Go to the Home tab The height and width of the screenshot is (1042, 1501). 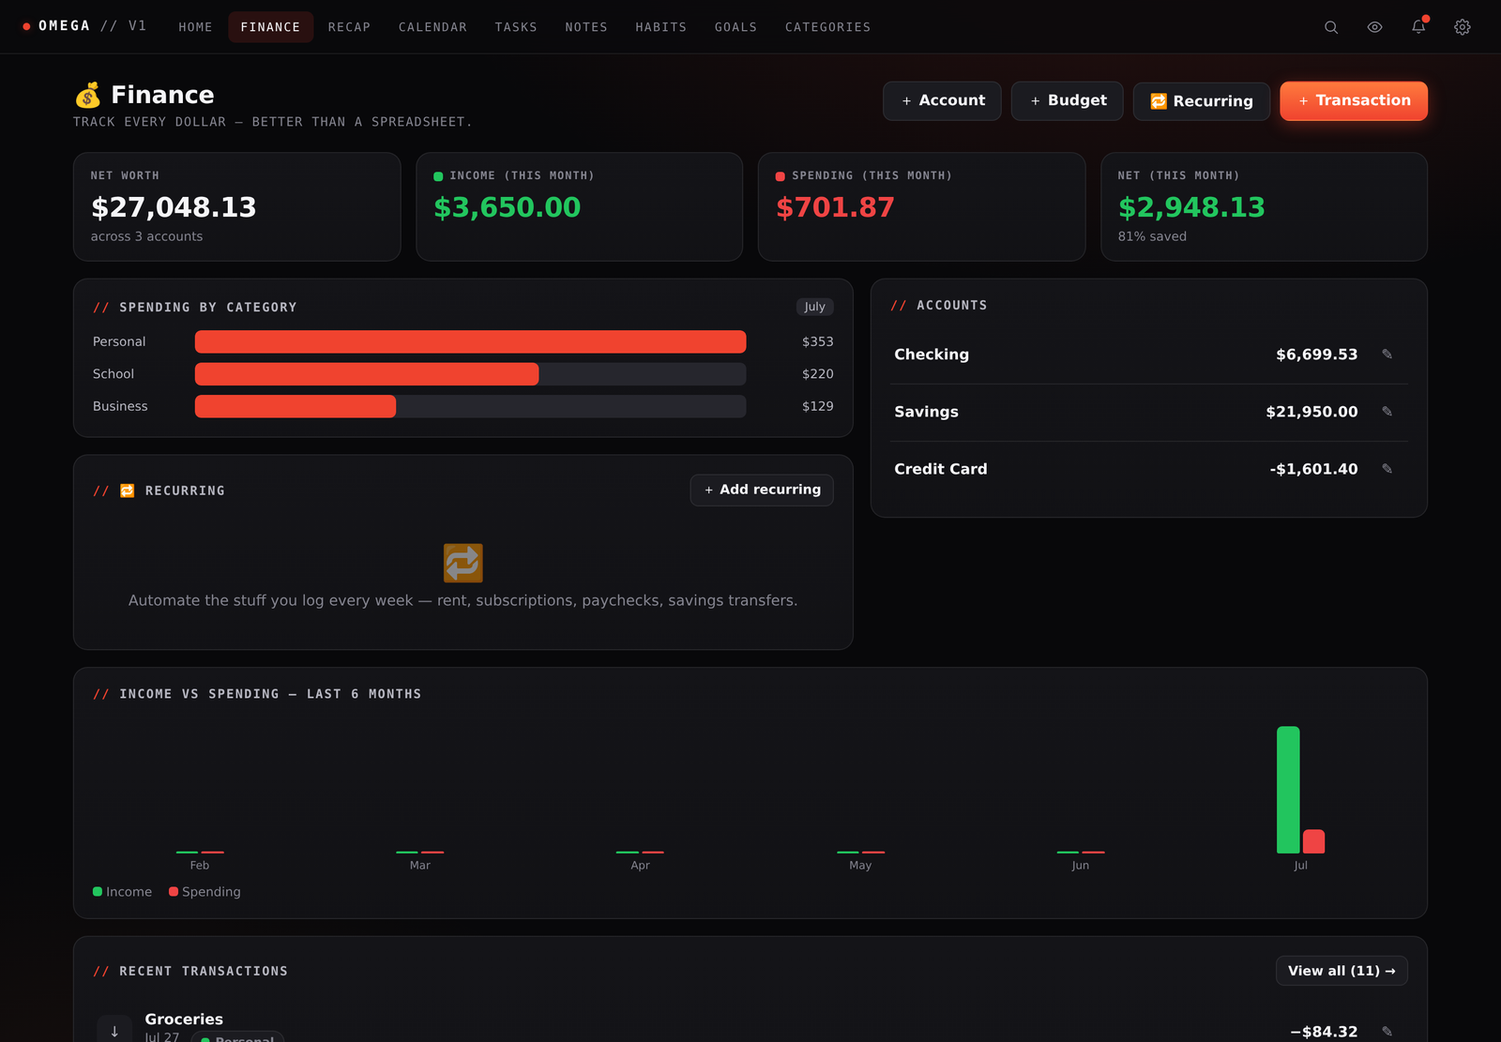pos(195,27)
